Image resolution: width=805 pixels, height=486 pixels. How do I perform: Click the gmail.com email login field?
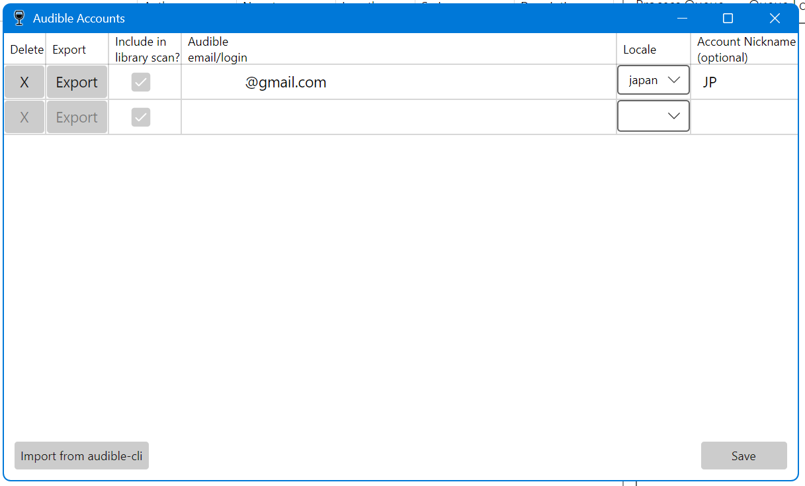398,82
